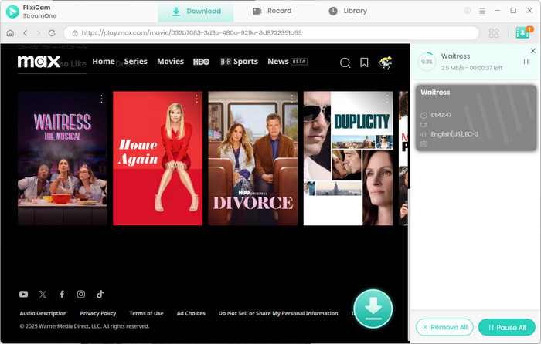Switch to the Record tab
The width and height of the screenshot is (541, 344).
tap(272, 11)
